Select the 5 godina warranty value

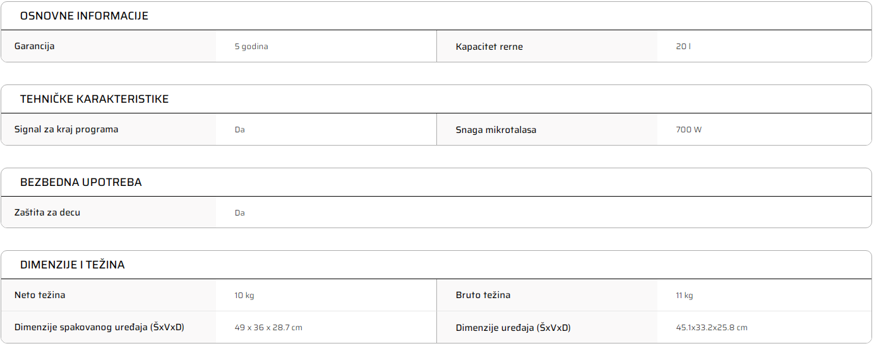[251, 47]
